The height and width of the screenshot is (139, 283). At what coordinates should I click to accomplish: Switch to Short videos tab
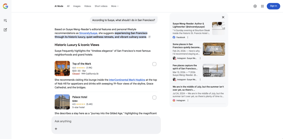pyautogui.click(x=101, y=6)
